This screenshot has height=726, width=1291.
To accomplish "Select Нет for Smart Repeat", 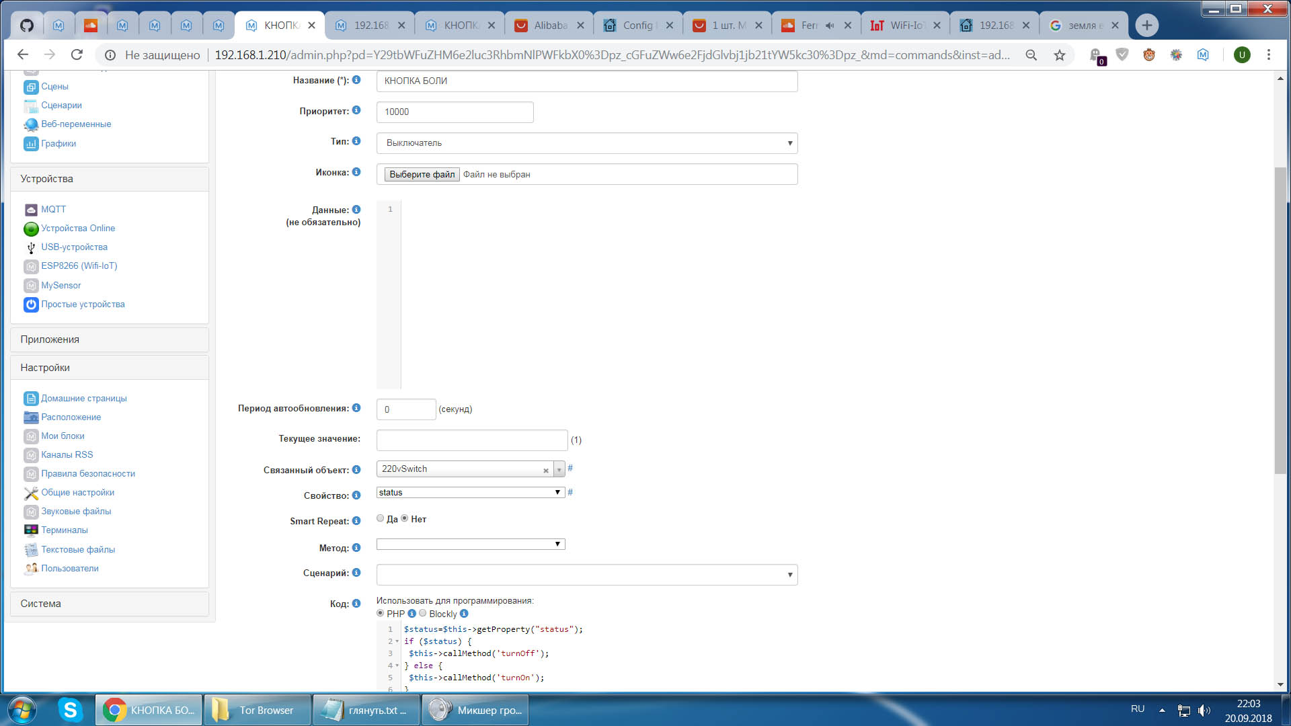I will 405,518.
